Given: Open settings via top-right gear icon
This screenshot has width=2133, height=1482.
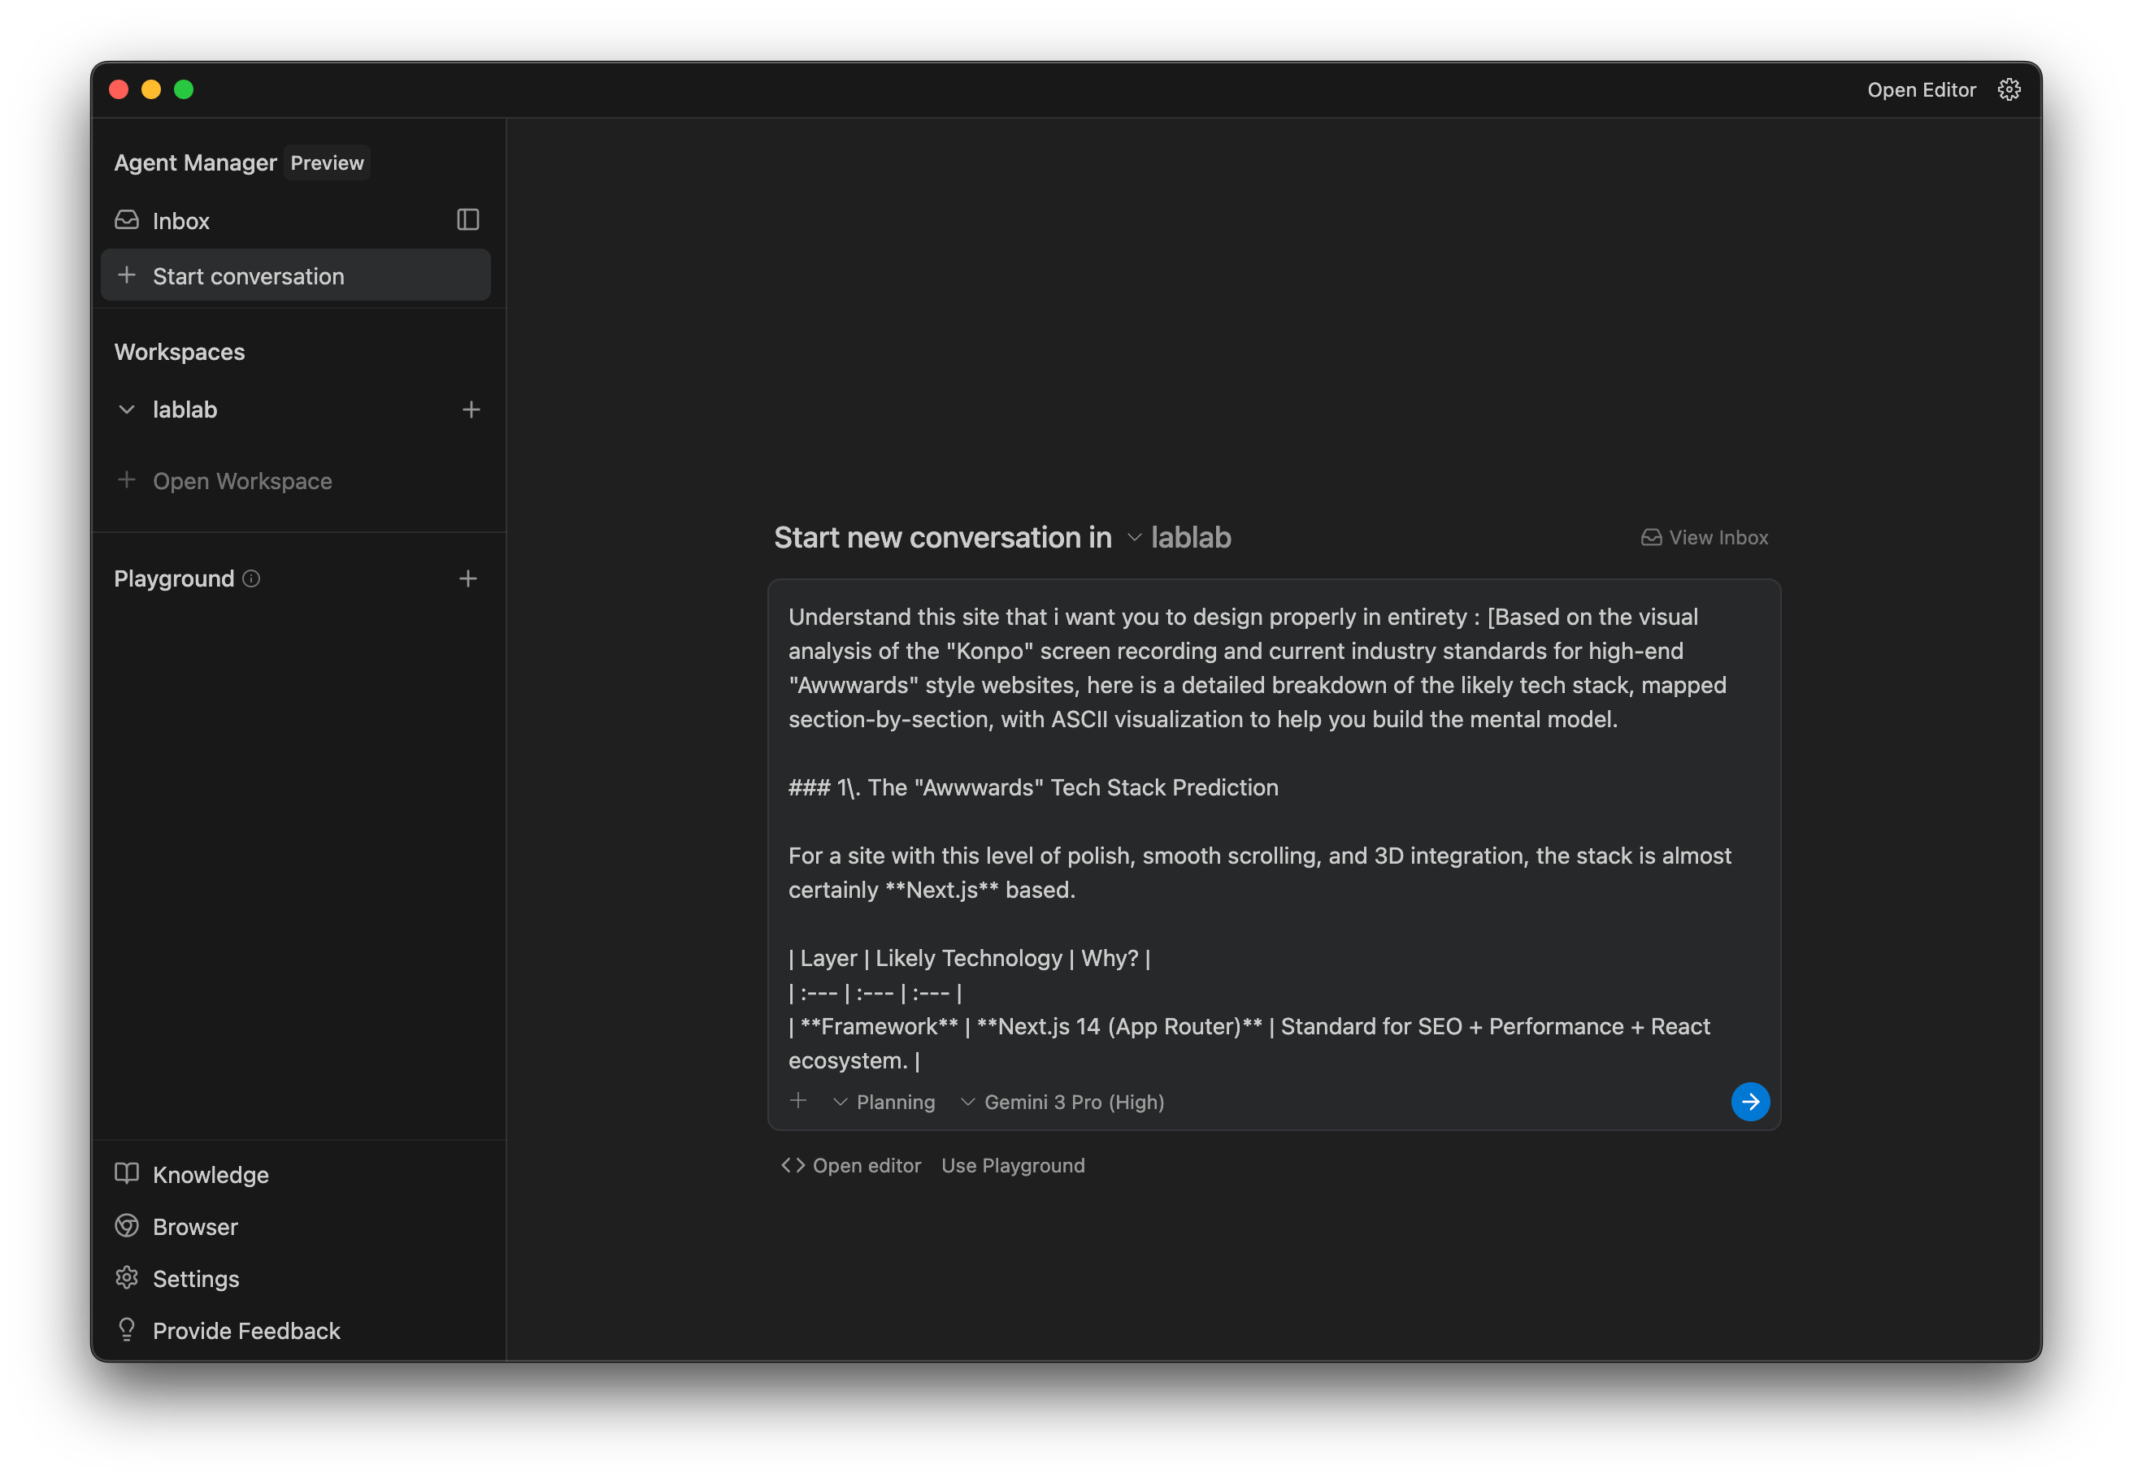Looking at the screenshot, I should pos(2009,90).
